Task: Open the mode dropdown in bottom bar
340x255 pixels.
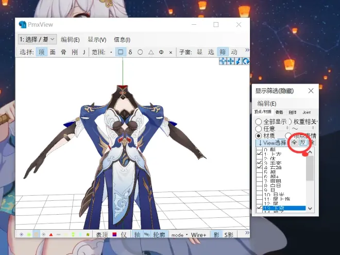Action: click(179, 235)
